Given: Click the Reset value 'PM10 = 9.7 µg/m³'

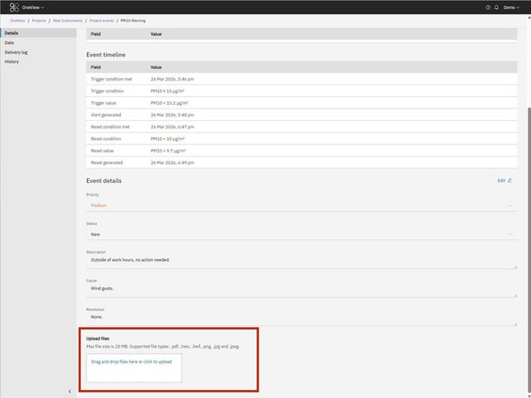Looking at the screenshot, I should pos(169,151).
